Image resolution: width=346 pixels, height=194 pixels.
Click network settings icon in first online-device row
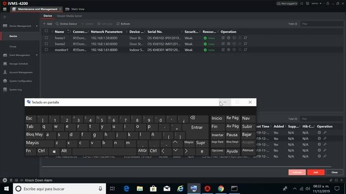click(319, 133)
